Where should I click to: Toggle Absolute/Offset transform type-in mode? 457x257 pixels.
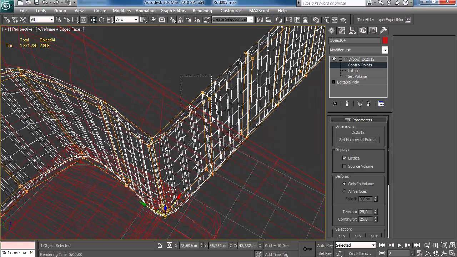coord(170,246)
